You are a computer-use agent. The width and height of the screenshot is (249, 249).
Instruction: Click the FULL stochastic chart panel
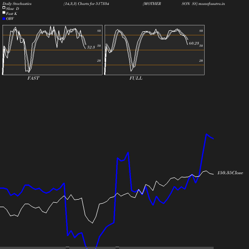pos(154,50)
